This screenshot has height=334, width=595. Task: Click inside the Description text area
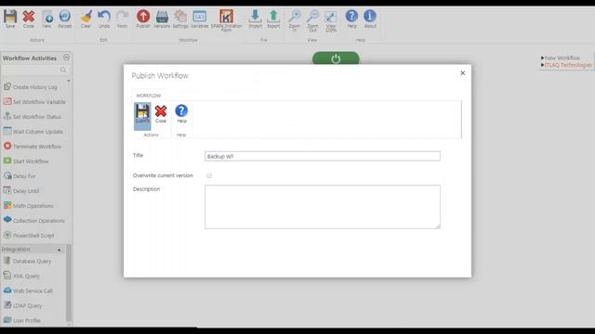point(323,207)
